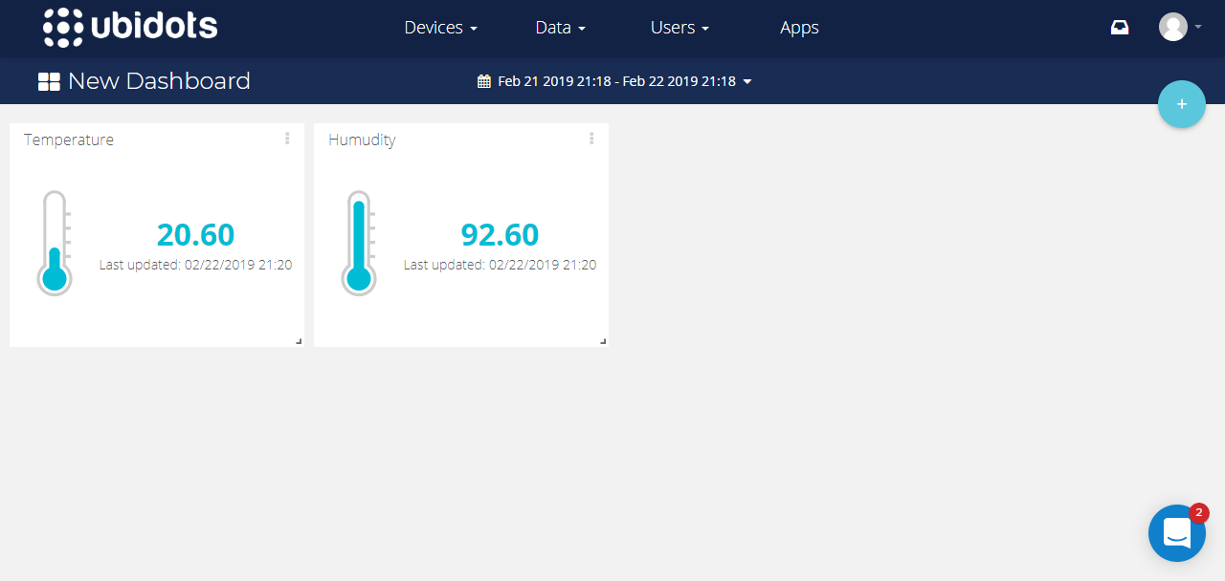Select the New Dashboard title
The width and height of the screenshot is (1225, 581).
point(159,81)
